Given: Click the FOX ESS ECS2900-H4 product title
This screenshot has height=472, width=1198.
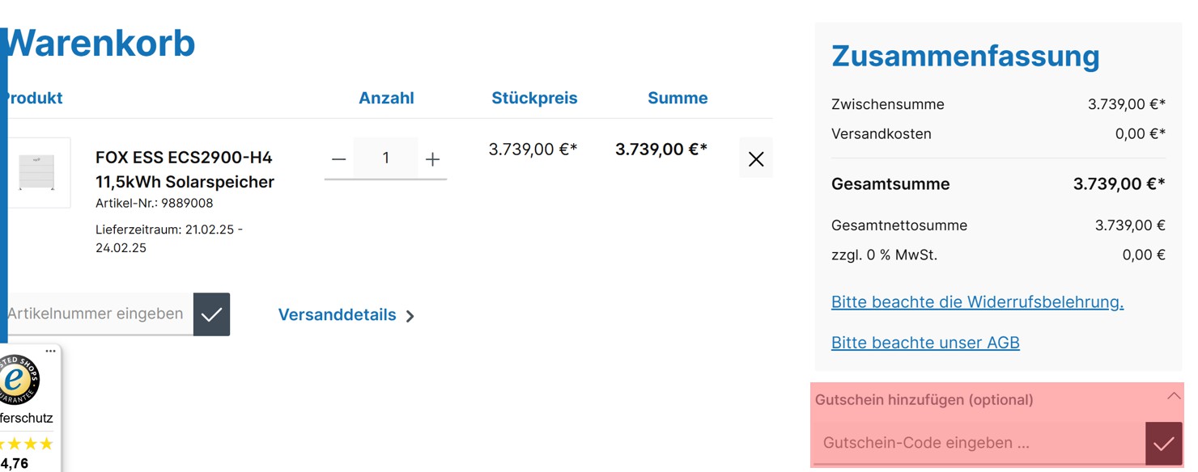Looking at the screenshot, I should coord(185,170).
